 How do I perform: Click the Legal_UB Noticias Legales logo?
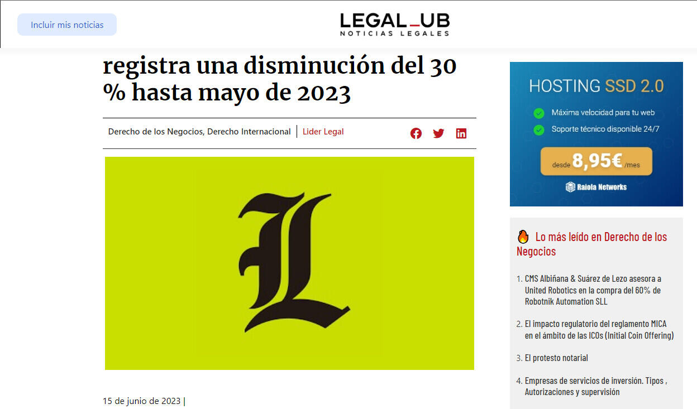pos(395,25)
